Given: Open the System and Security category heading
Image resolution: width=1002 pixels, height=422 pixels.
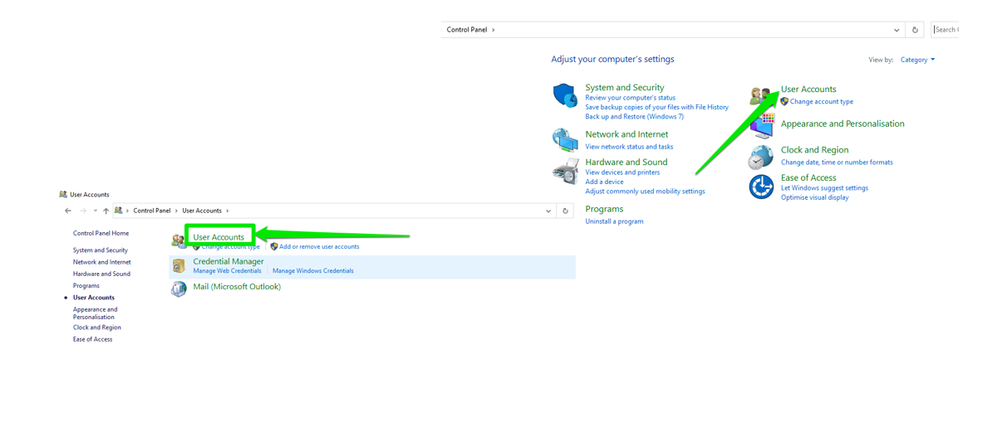Looking at the screenshot, I should pos(624,87).
